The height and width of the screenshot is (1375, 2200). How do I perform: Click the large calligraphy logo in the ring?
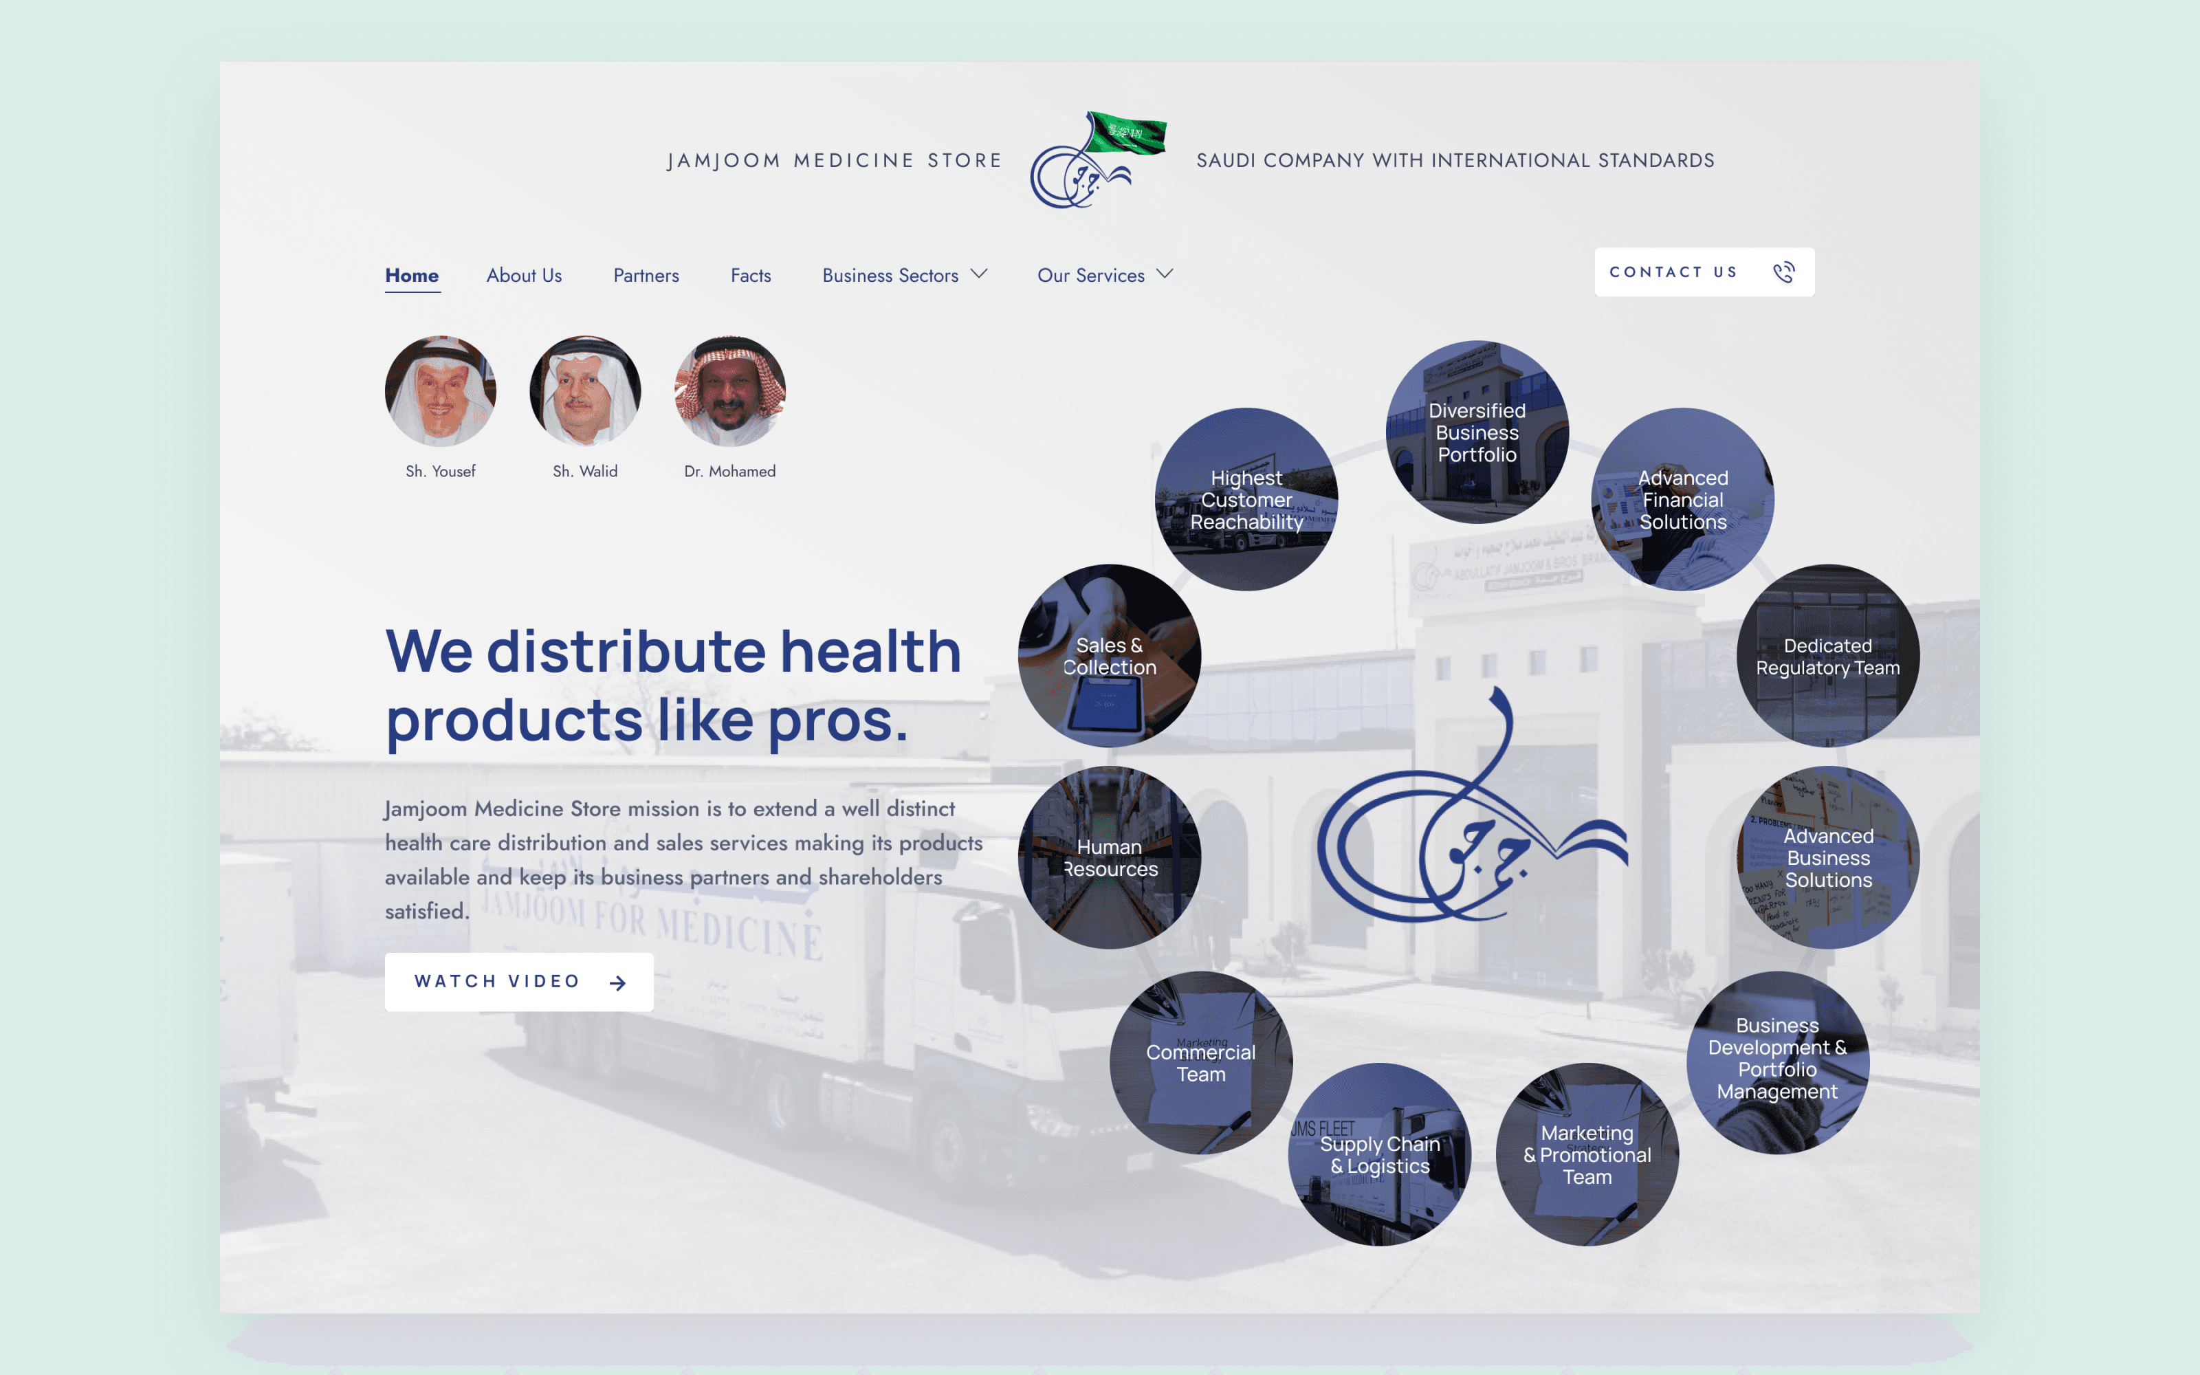tap(1472, 805)
